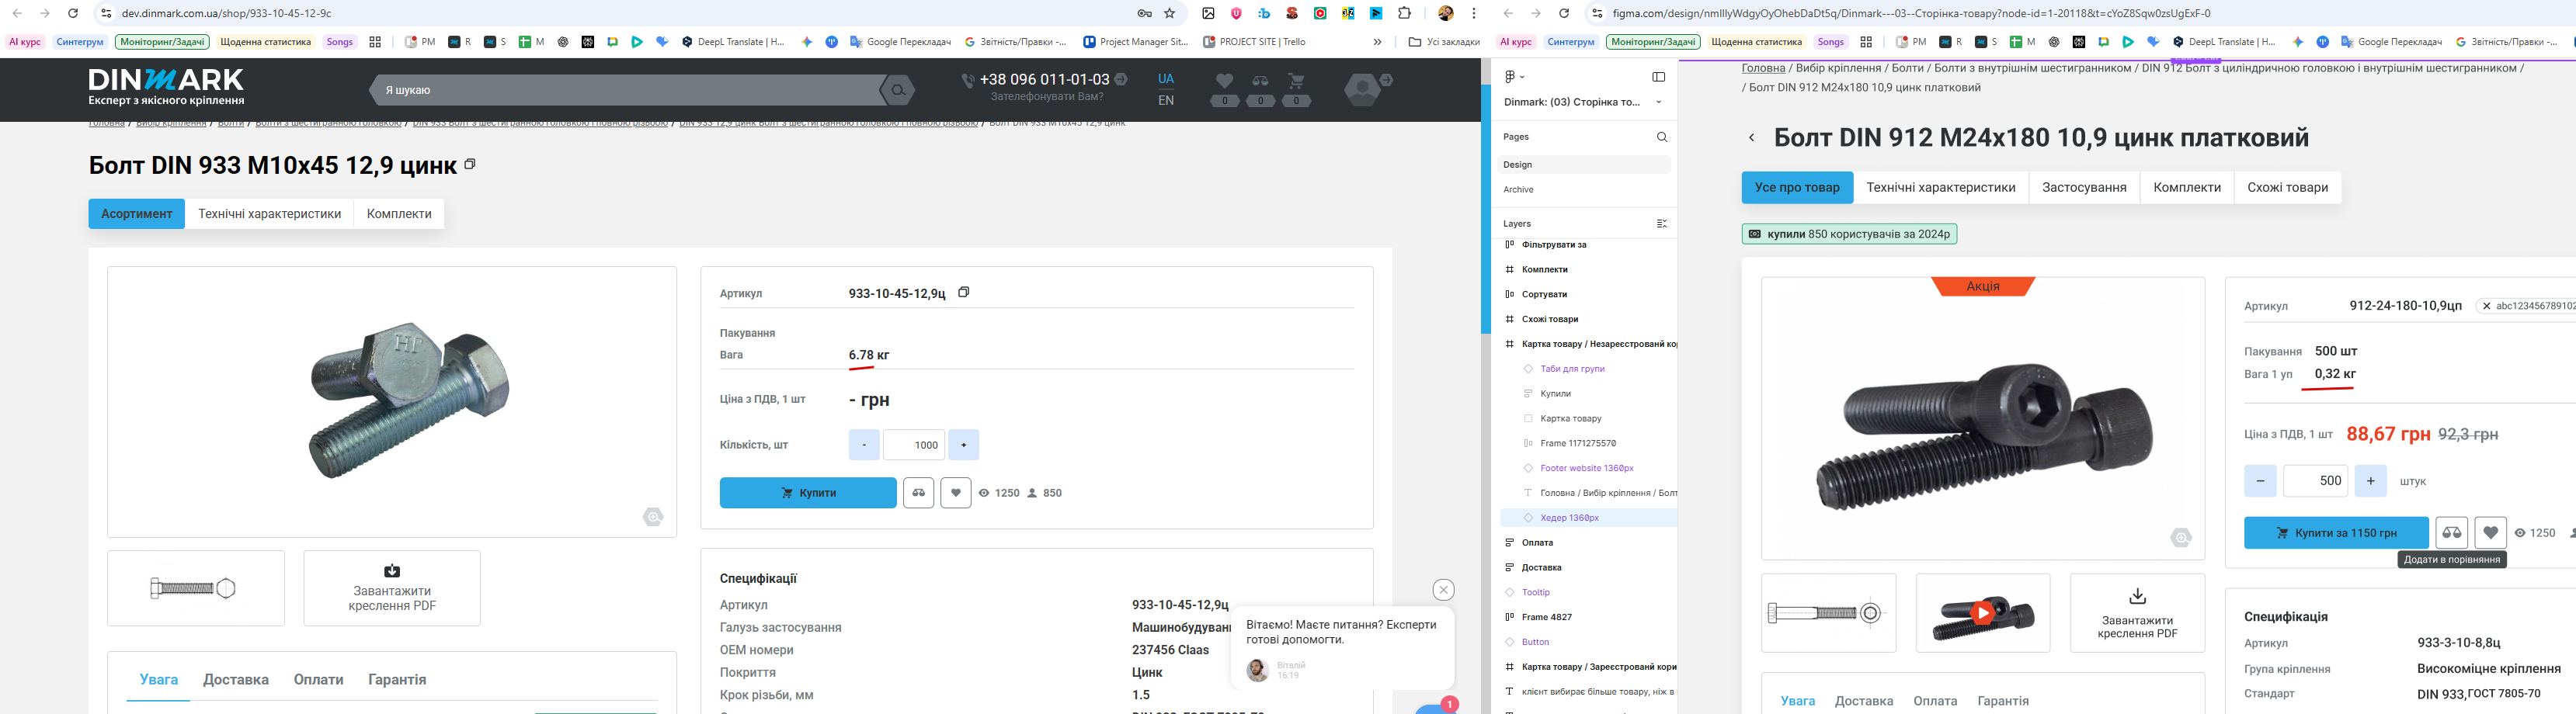
Task: Click bolt drawing thumbnail on Dinmark site
Action: pos(196,588)
